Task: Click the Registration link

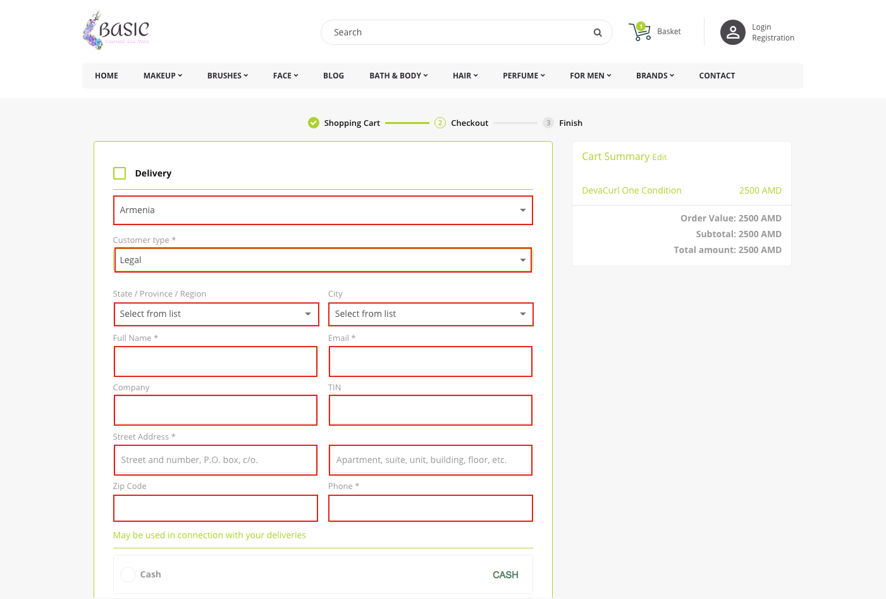Action: tap(773, 38)
